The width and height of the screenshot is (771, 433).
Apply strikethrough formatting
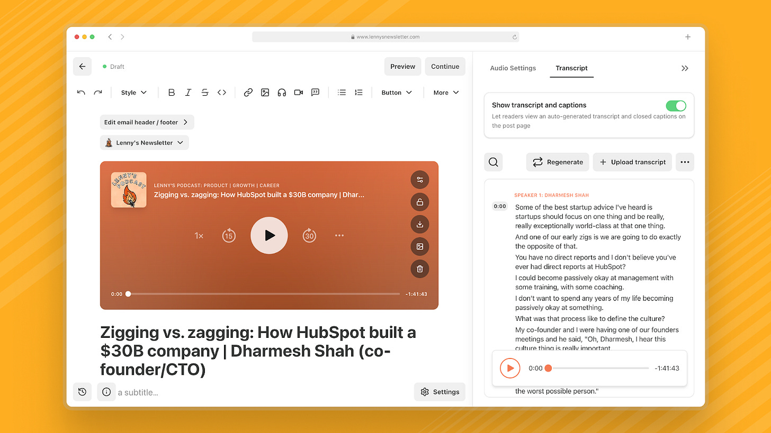click(205, 93)
